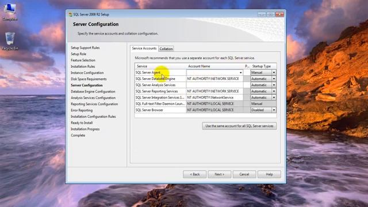
Task: Select Analysis Services account name cell
Action: (214, 85)
